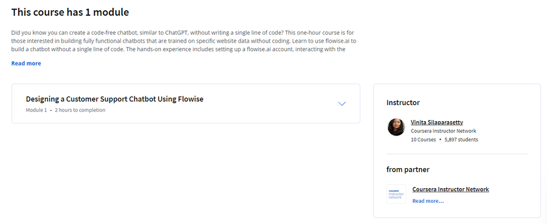This screenshot has height=224, width=547.
Task: Select the module title 'Designing a Customer Support Chatbot Using Flowise'
Action: [114, 99]
